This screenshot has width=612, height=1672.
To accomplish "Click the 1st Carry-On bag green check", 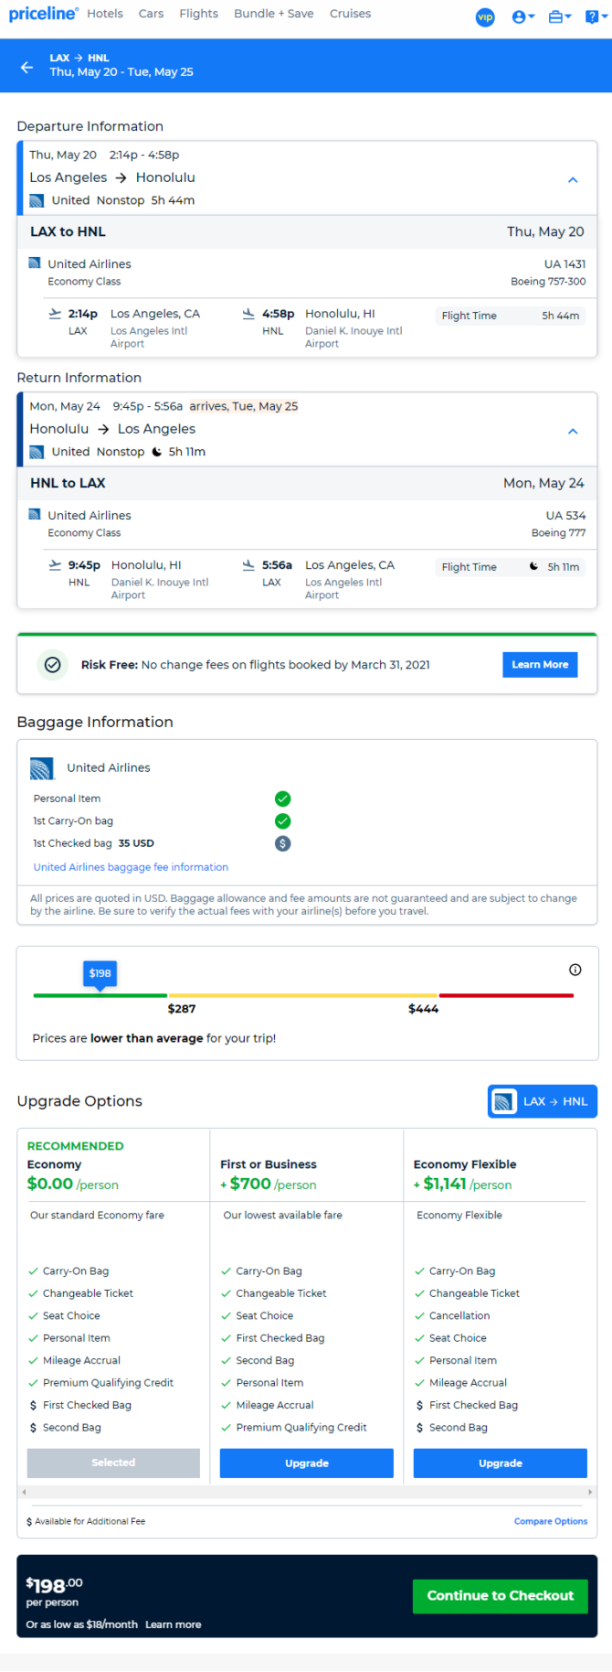I will (x=283, y=821).
